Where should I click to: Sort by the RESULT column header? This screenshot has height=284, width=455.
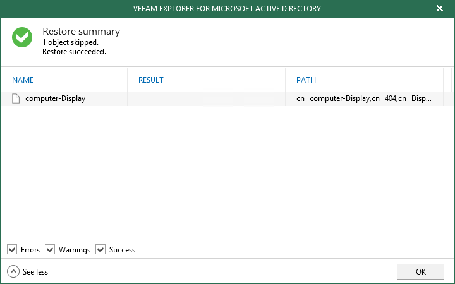pyautogui.click(x=151, y=80)
